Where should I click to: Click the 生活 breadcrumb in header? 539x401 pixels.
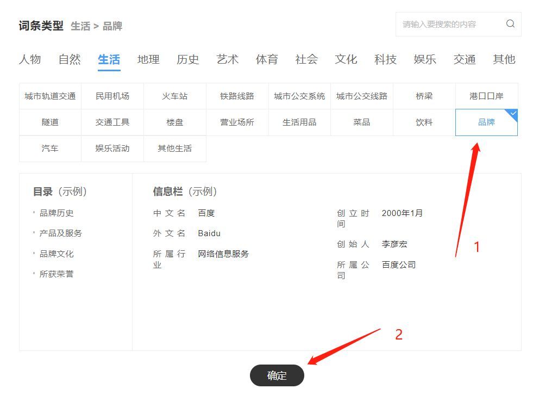[x=80, y=26]
